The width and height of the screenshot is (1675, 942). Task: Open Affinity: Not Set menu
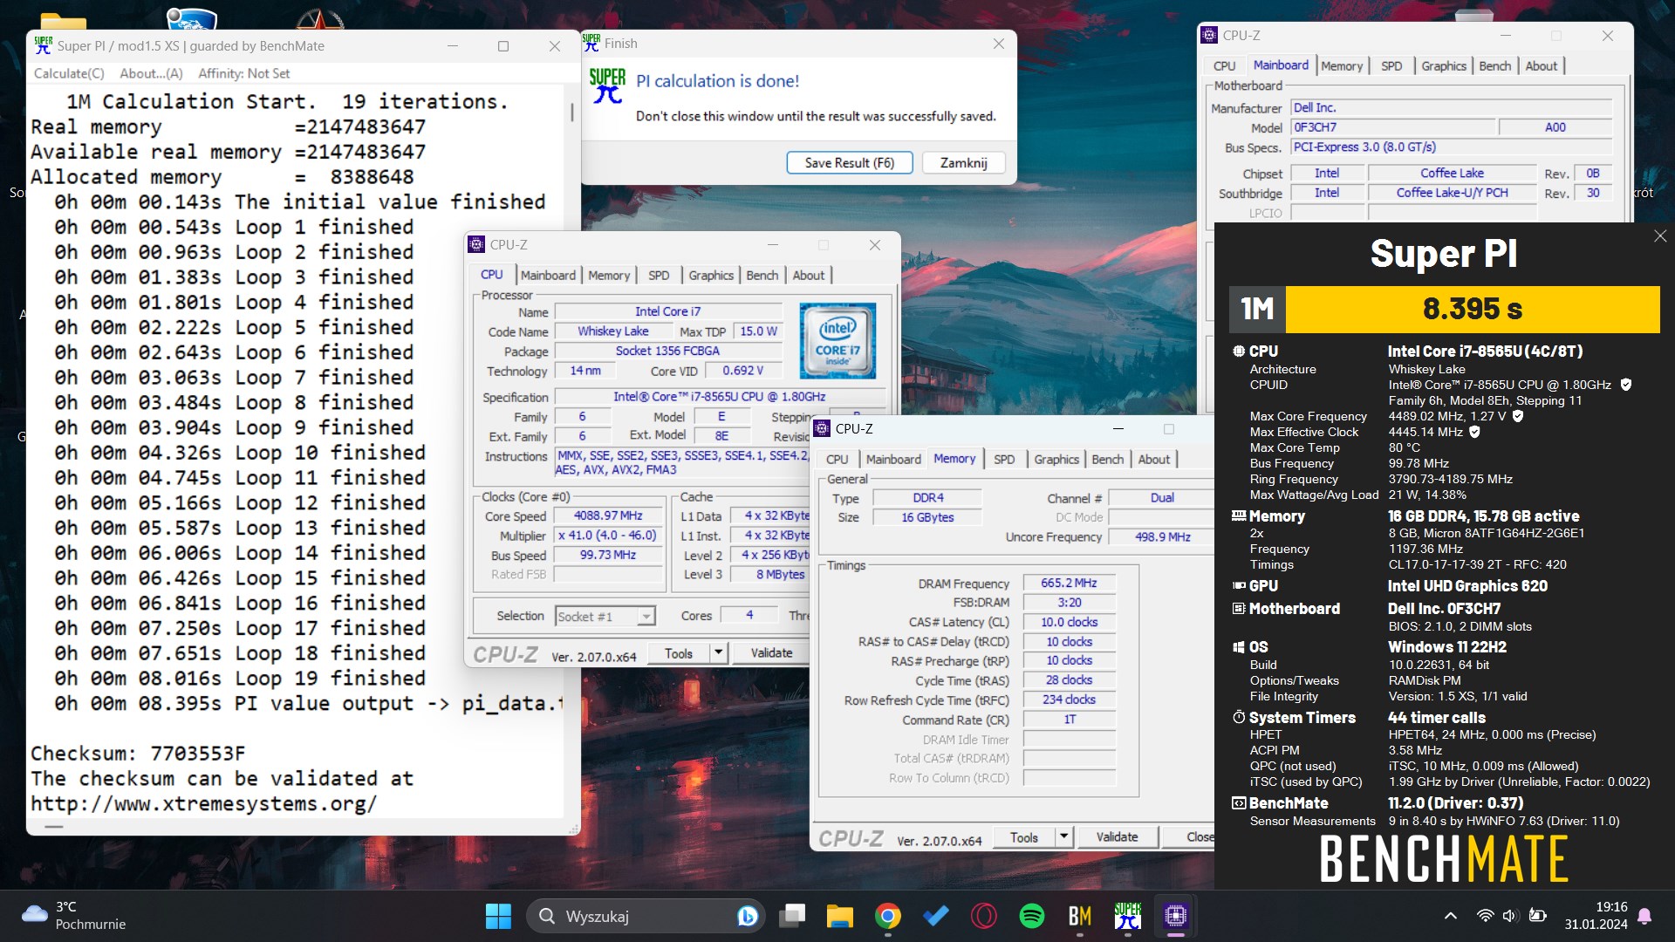[x=243, y=73]
